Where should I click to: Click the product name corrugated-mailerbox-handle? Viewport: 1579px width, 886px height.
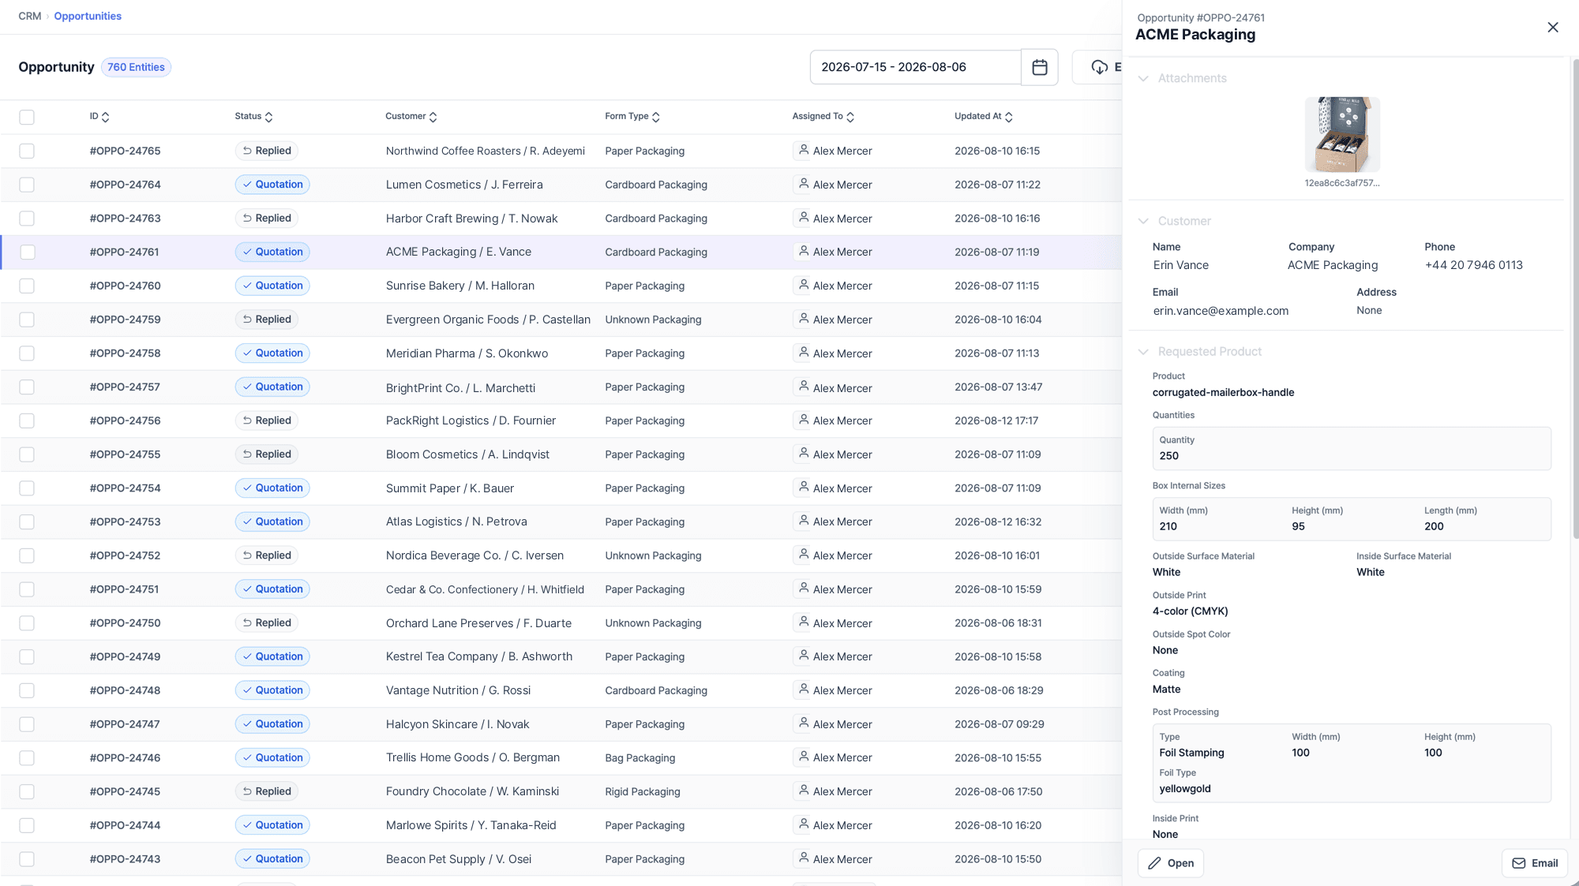click(1223, 392)
